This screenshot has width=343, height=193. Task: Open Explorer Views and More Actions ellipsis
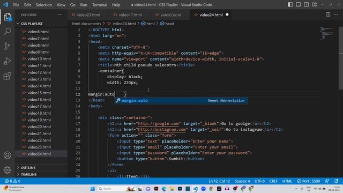pos(60,14)
